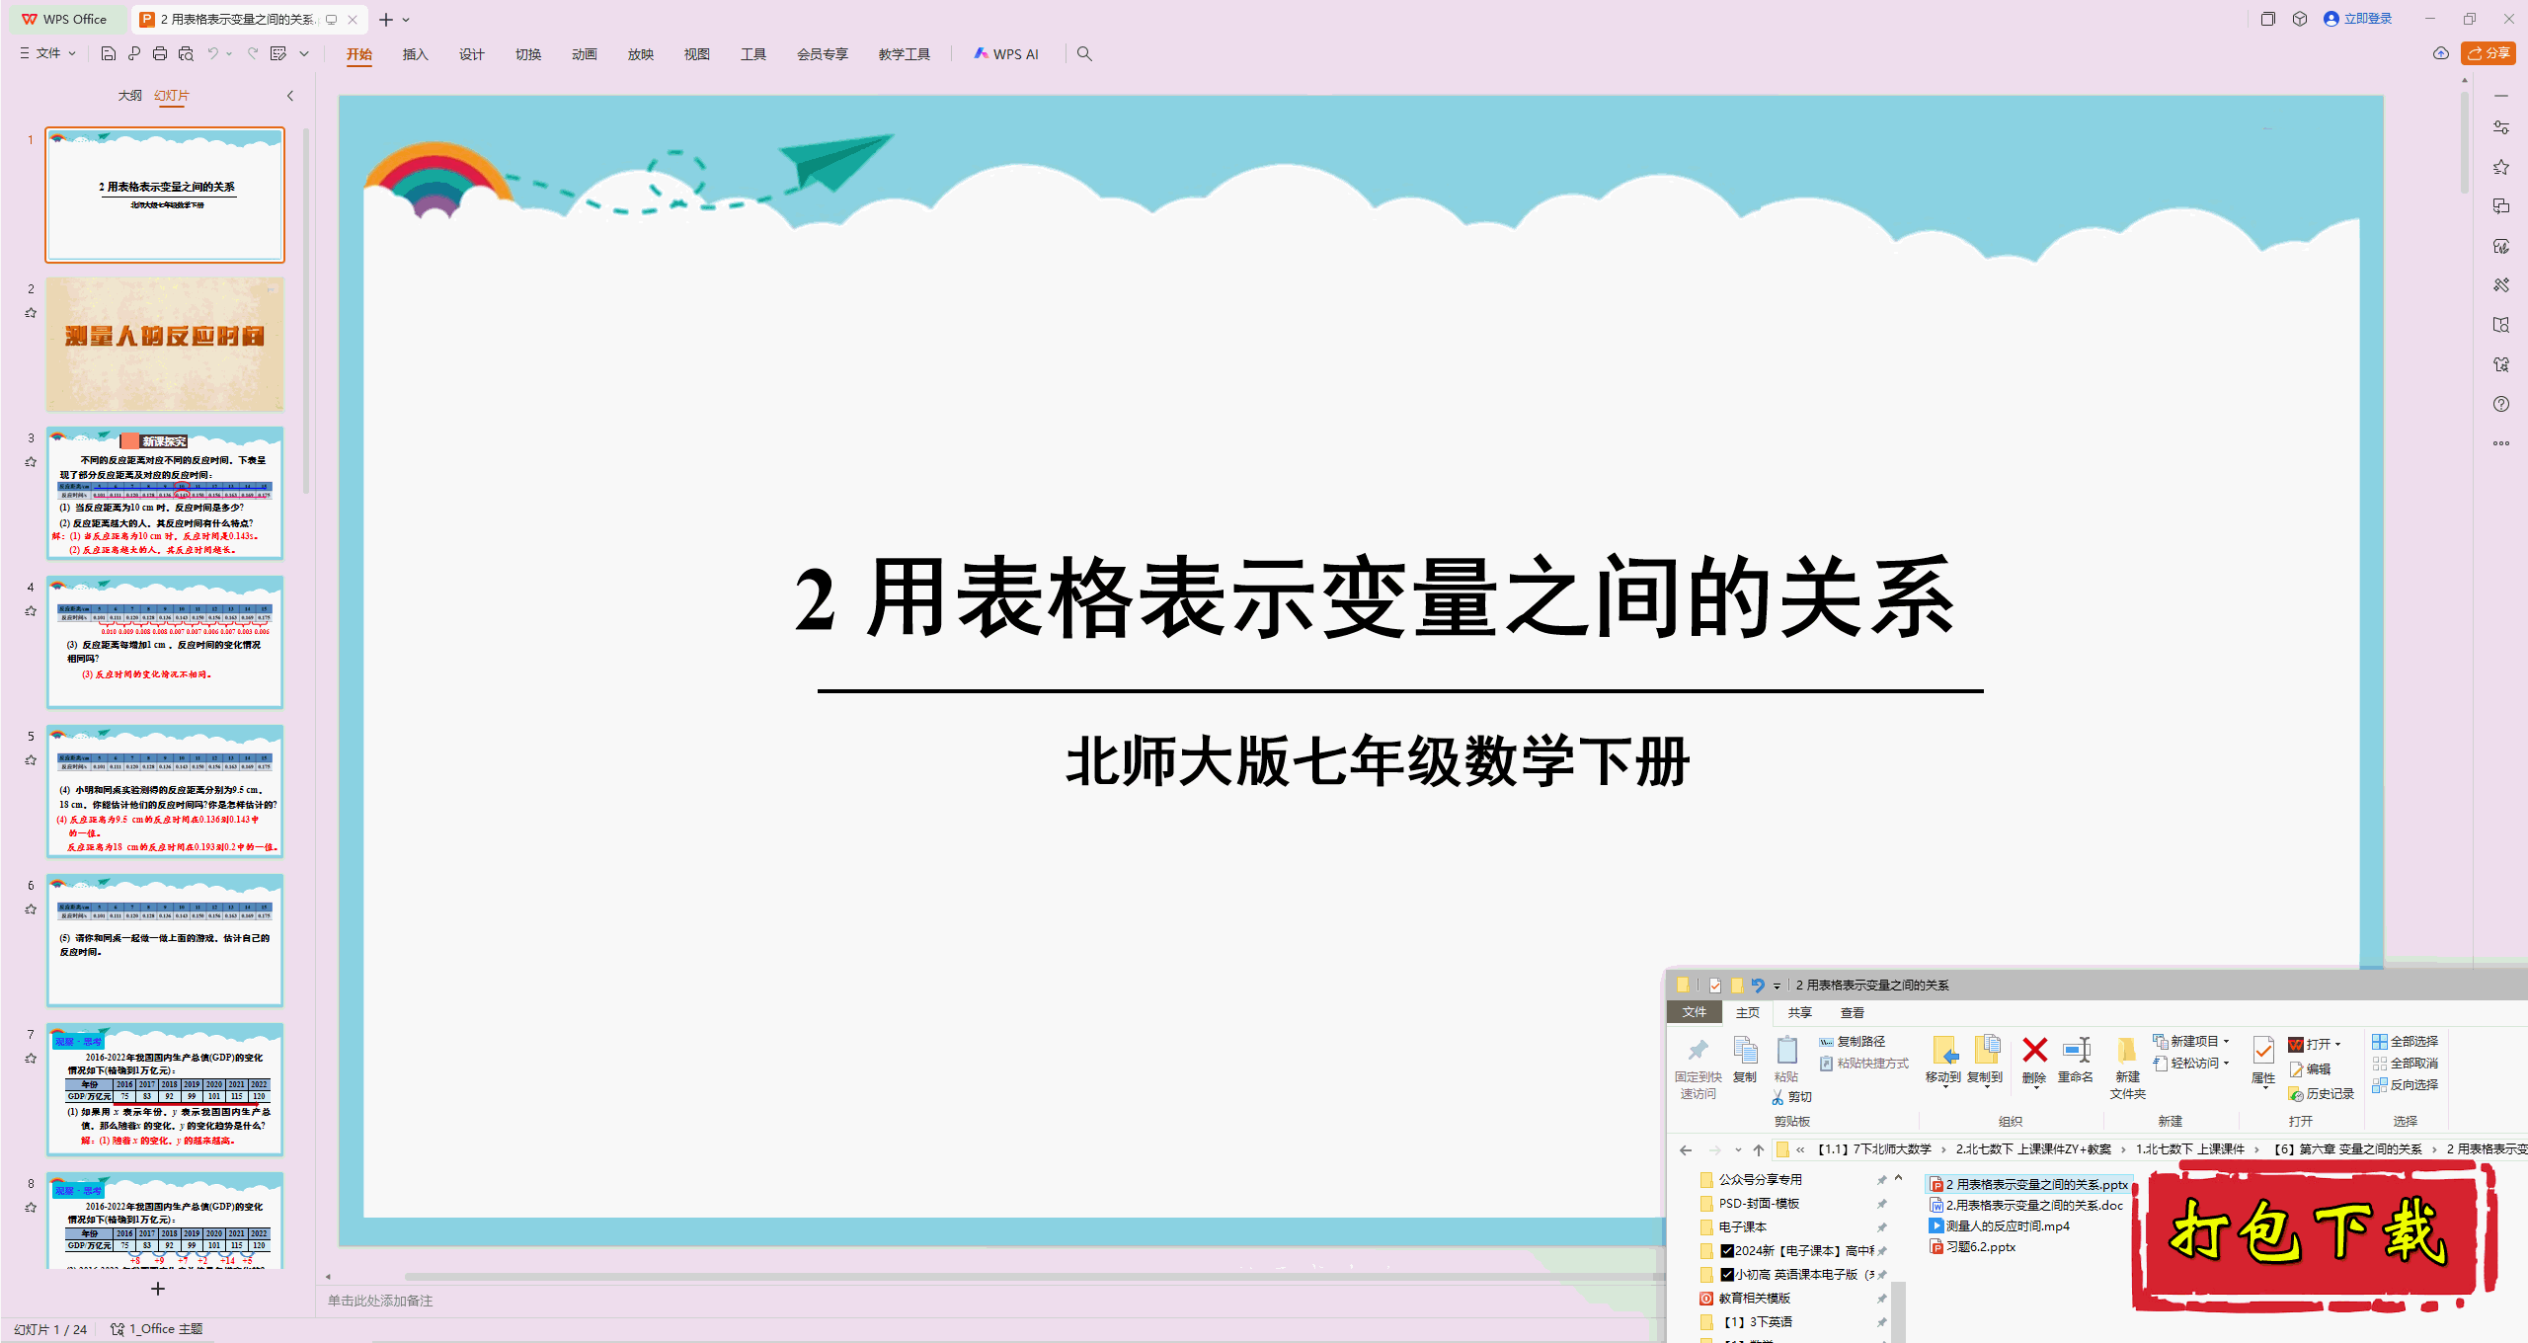Click Delete red X in Explorer ribbon
Viewport: 2528px width, 1343px height.
pos(2034,1062)
